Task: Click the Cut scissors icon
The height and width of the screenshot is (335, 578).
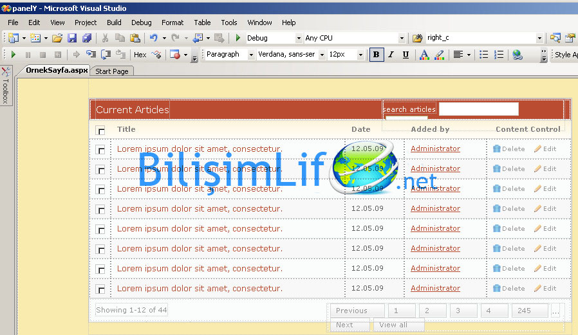Action: click(105, 38)
